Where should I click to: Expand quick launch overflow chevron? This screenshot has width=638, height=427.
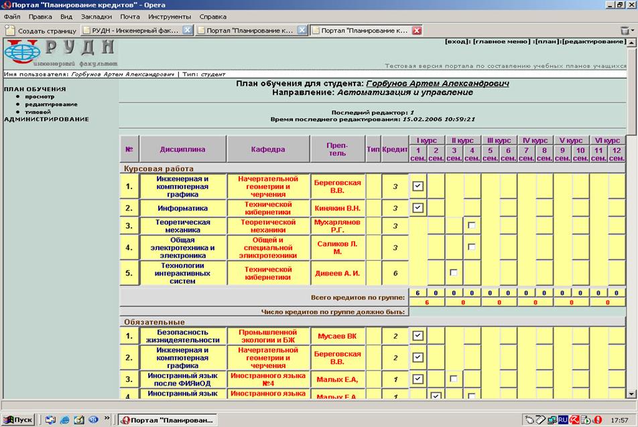click(x=107, y=420)
